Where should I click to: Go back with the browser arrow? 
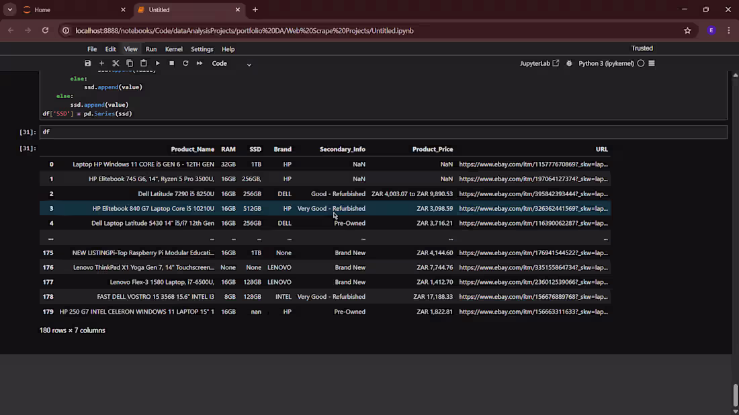coord(11,31)
